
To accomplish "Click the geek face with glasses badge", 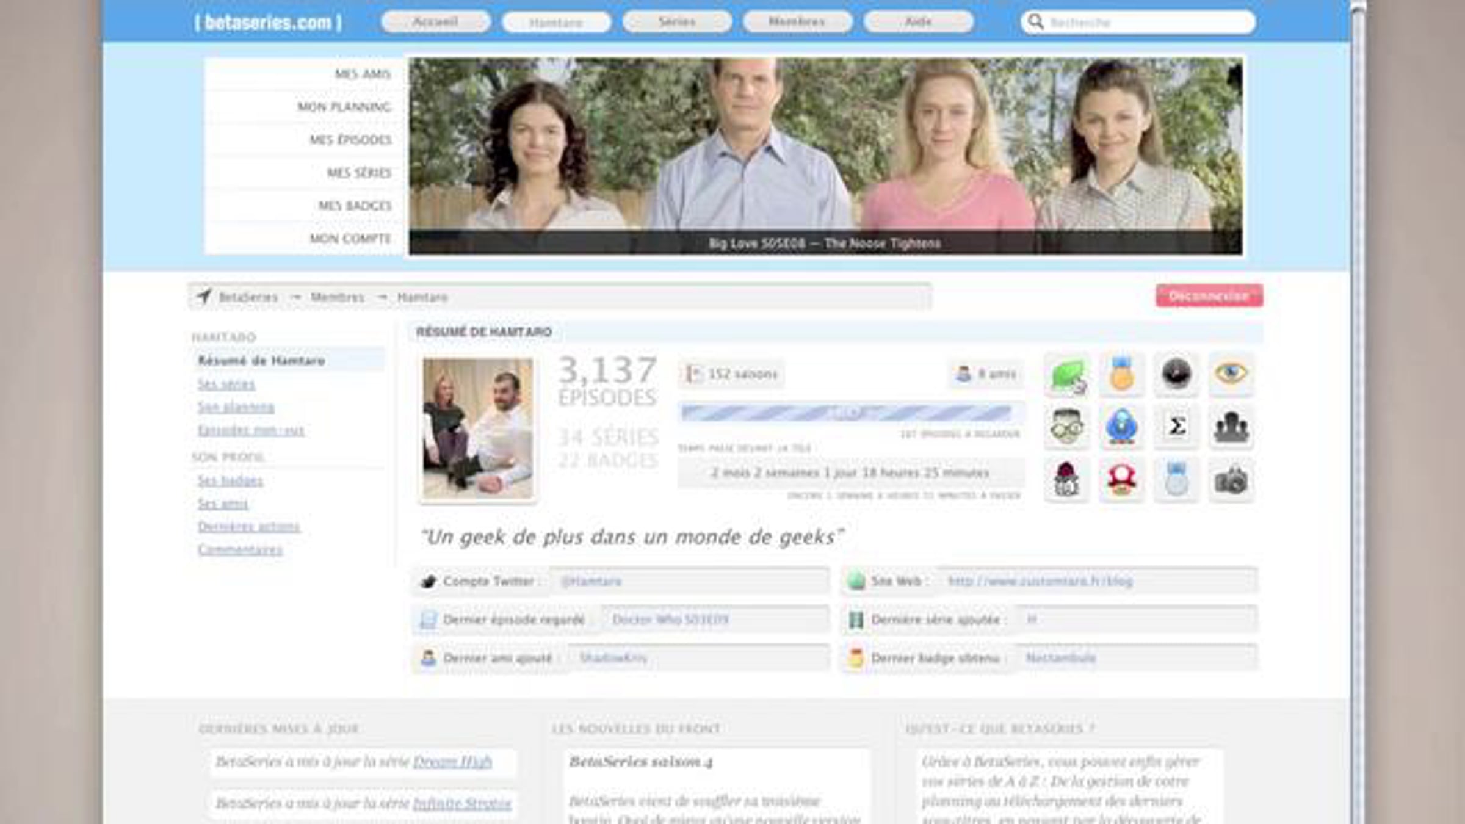I will [x=1067, y=427].
